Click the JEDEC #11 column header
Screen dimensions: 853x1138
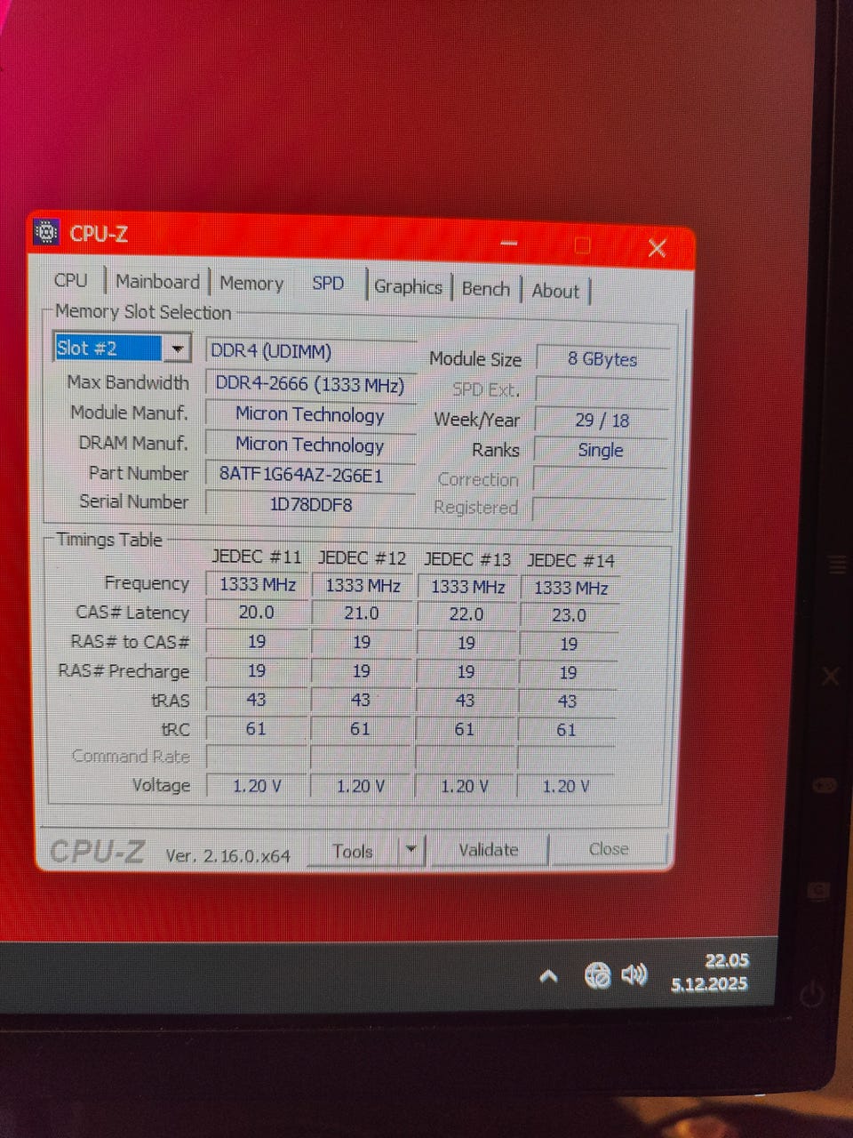[x=257, y=557]
